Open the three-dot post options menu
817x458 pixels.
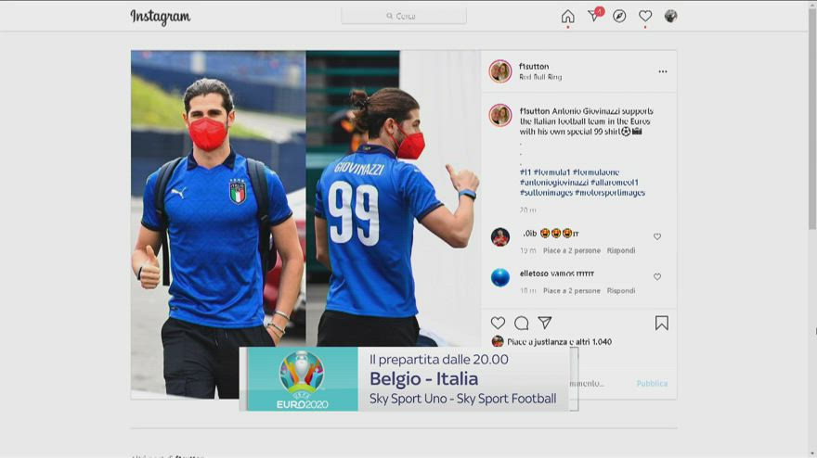(662, 71)
